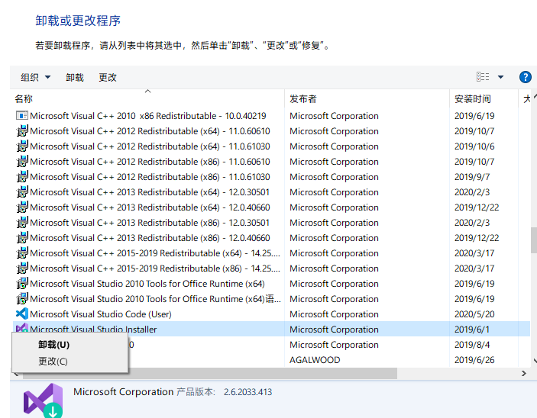The image size is (537, 418).
Task: Sort by the 安装时间 column header
Action: click(473, 99)
